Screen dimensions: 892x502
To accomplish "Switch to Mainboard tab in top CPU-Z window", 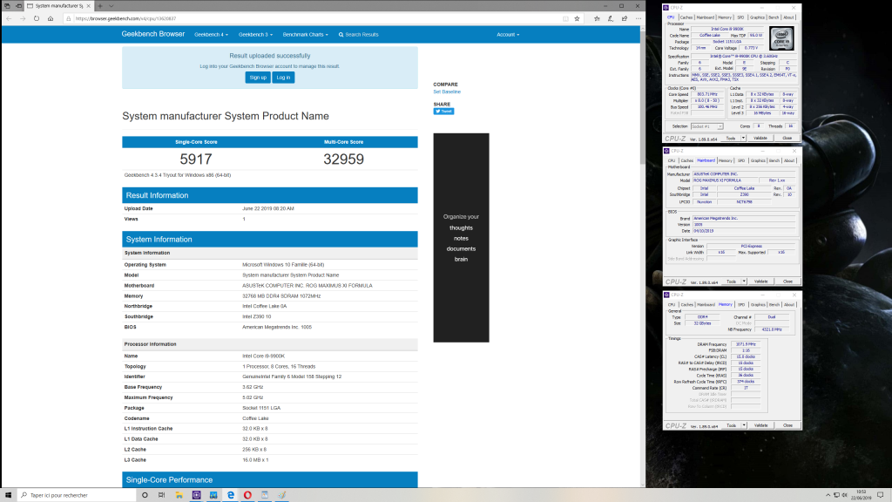I will 705,17.
